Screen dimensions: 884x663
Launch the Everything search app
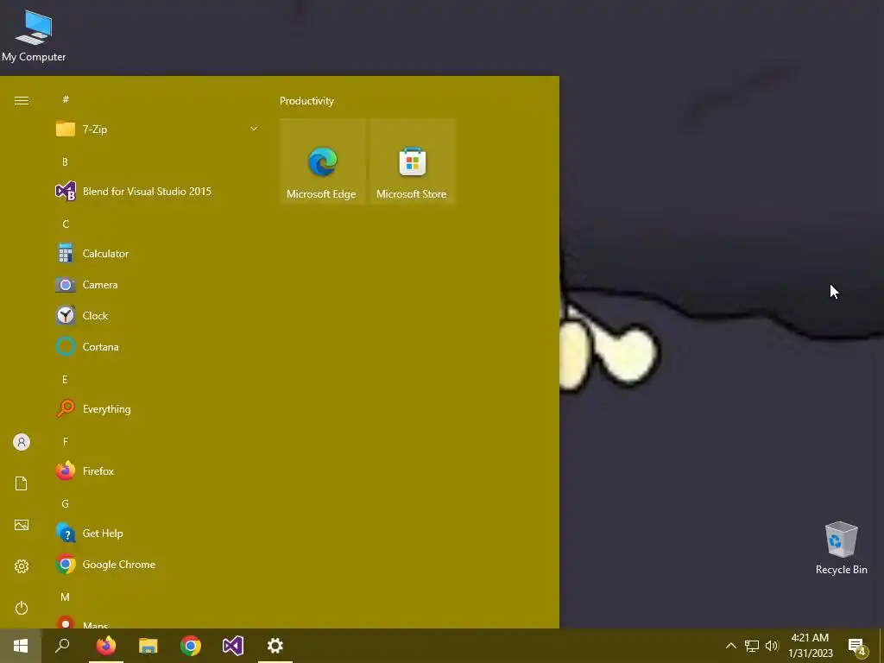(157, 408)
